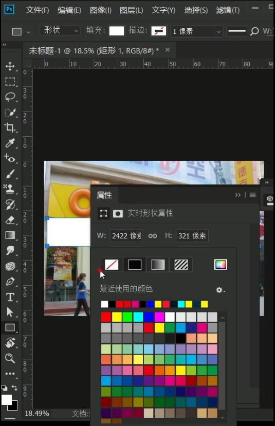Open swatch settings gear menu
Screen dimensions: 275x426
coord(220,290)
